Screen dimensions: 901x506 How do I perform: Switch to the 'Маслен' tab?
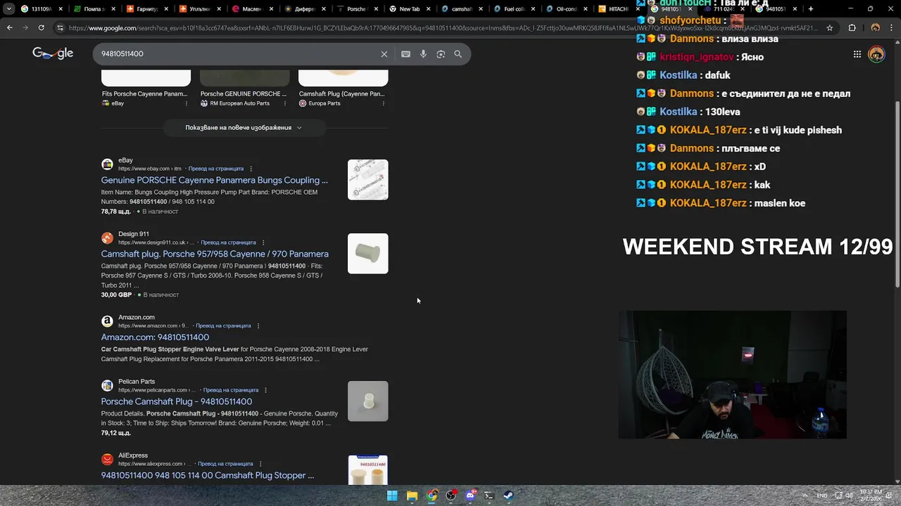coord(251,9)
